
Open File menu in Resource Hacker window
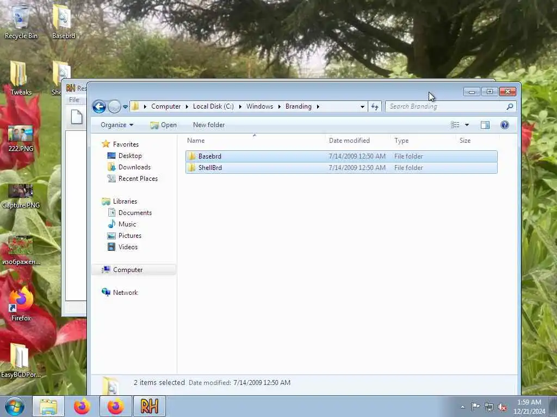pos(74,100)
